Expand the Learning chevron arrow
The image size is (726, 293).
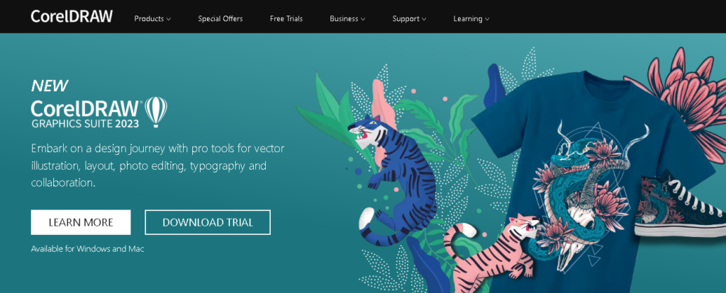[486, 19]
